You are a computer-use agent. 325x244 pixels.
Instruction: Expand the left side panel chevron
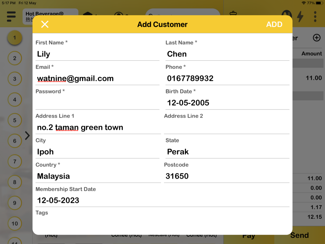27,136
